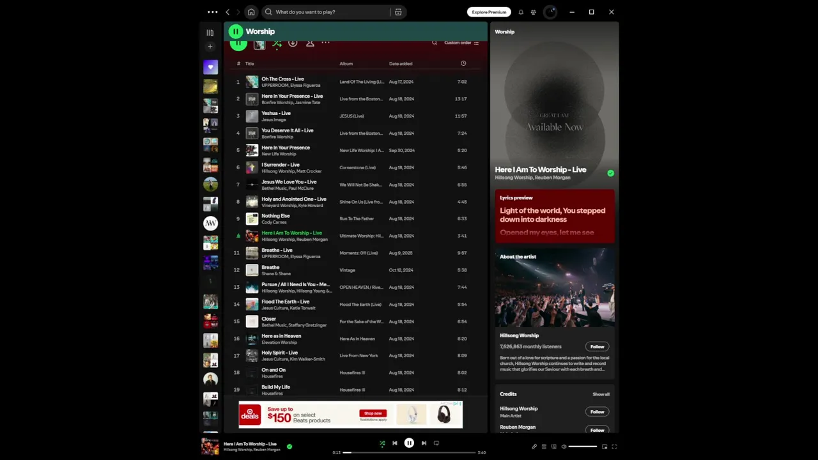Toggle the green check beside the Now Playing song title

click(x=610, y=173)
